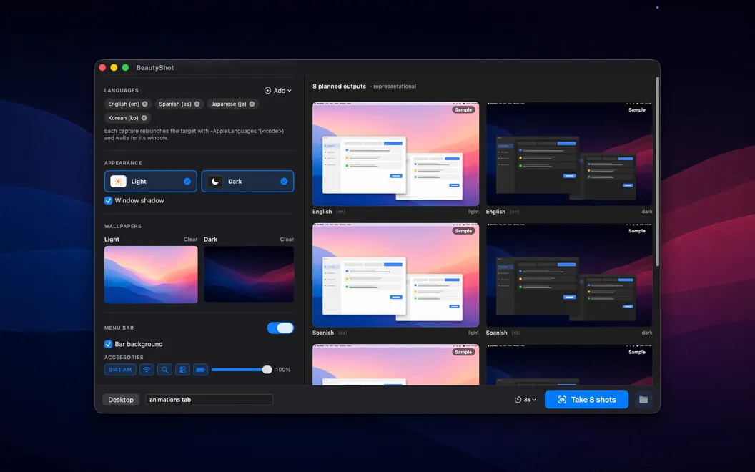Click the preview panel vertical scrollbar
755x472 pixels.
(x=657, y=172)
